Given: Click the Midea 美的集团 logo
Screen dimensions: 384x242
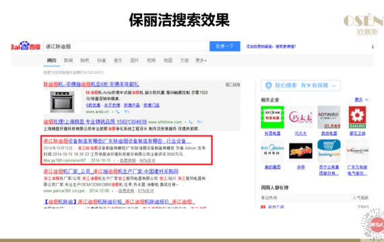Looking at the screenshot, I should coord(272,151).
